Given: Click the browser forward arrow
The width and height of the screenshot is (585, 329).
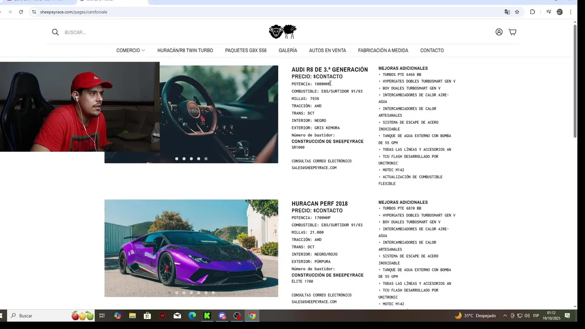Looking at the screenshot, I should click(10, 12).
